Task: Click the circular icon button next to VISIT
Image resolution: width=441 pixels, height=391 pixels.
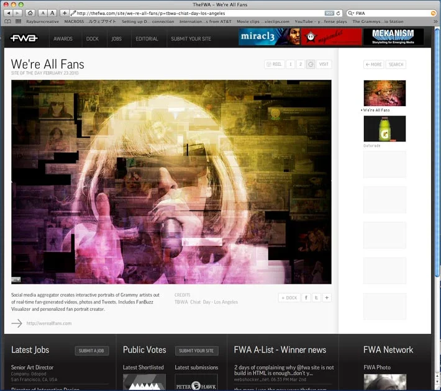Action: [x=311, y=65]
